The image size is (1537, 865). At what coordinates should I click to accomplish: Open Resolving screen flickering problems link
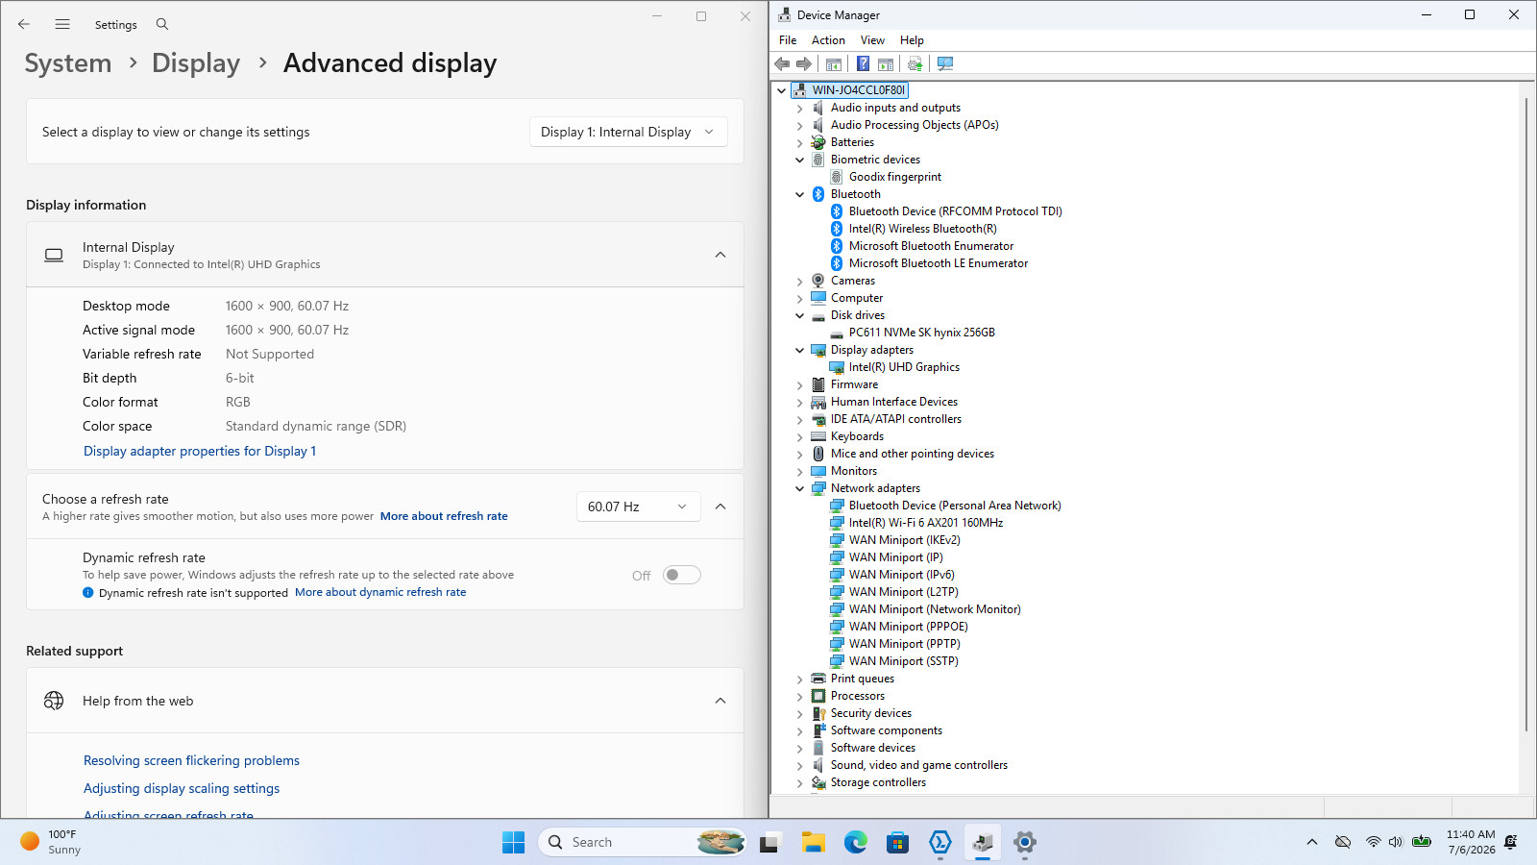coord(191,760)
